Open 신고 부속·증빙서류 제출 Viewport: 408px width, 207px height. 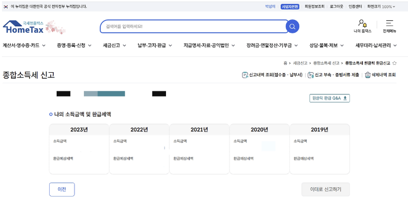pos(333,75)
